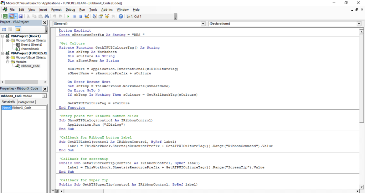Switch to the Categorized properties tab

[26, 102]
